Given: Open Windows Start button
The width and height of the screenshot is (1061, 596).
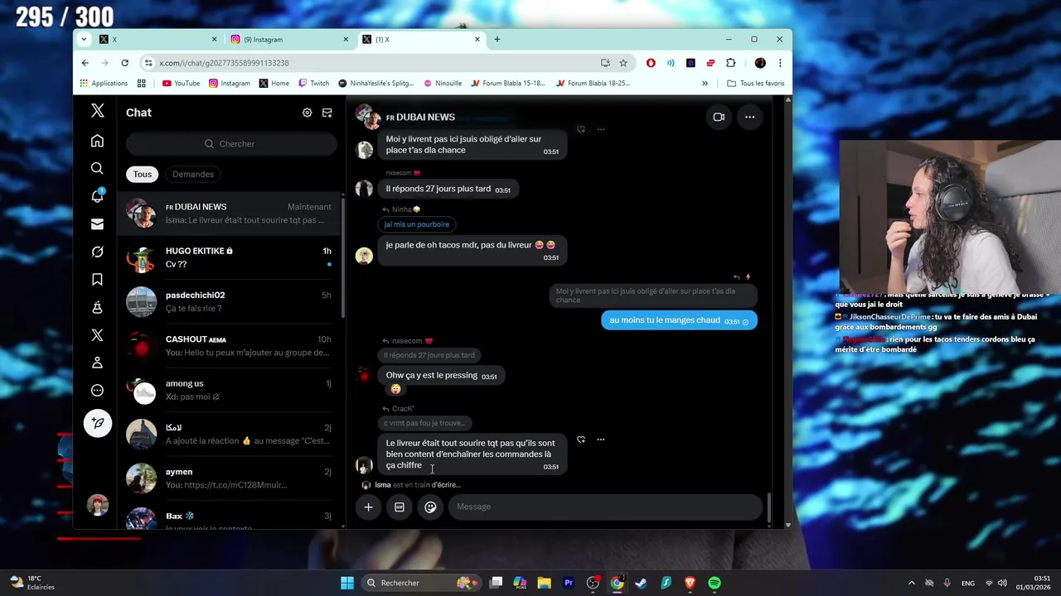Looking at the screenshot, I should [x=347, y=583].
